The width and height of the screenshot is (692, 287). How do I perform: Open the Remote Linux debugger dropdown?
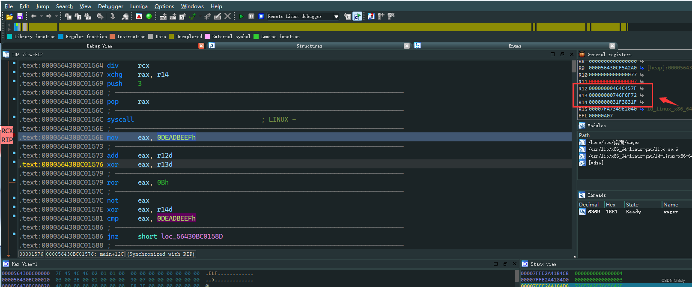point(336,17)
